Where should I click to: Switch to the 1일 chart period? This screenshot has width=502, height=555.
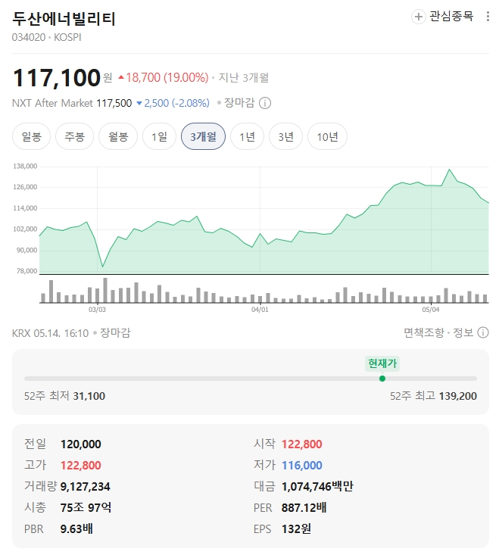click(159, 136)
